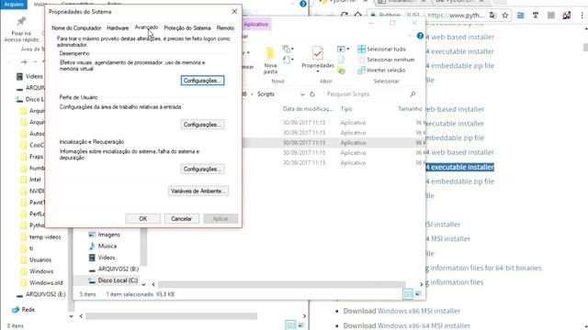Switch Scripts window to large icons view

tap(419, 294)
